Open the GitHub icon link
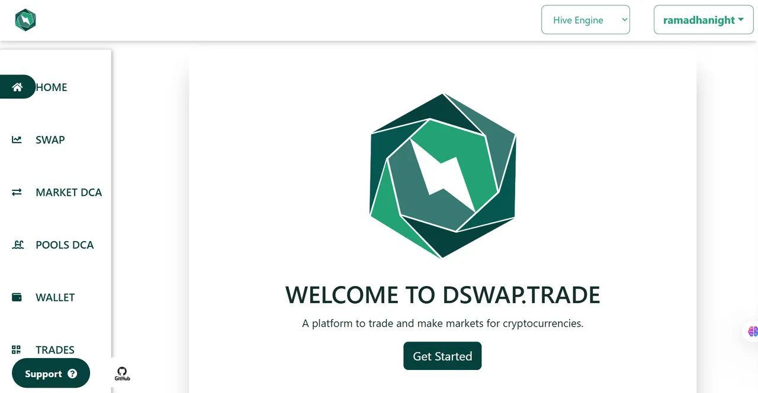758x393 pixels. tap(122, 373)
